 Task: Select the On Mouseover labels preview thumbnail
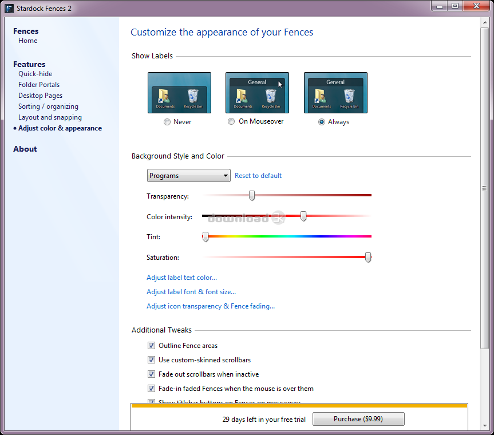click(257, 93)
